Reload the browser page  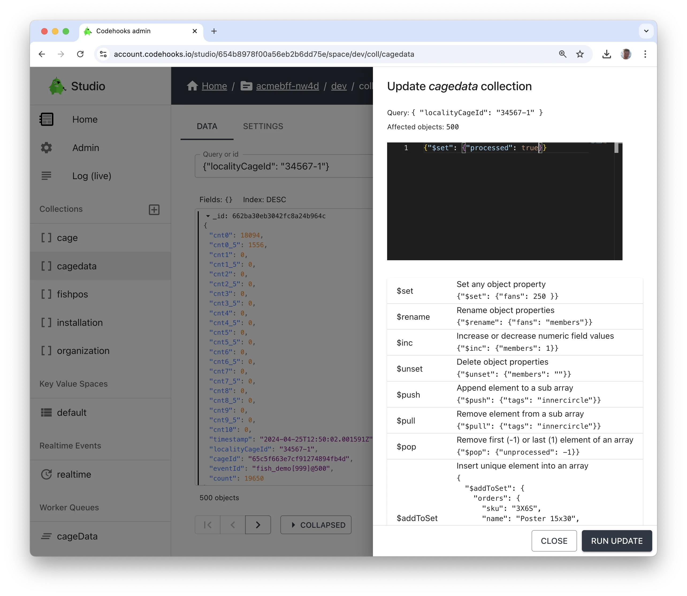tap(80, 54)
